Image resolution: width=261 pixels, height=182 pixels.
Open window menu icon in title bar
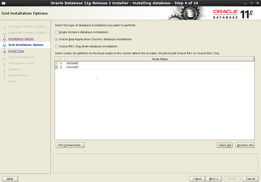tap(3, 3)
